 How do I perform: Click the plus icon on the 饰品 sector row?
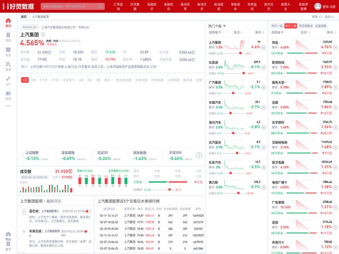click(x=335, y=48)
